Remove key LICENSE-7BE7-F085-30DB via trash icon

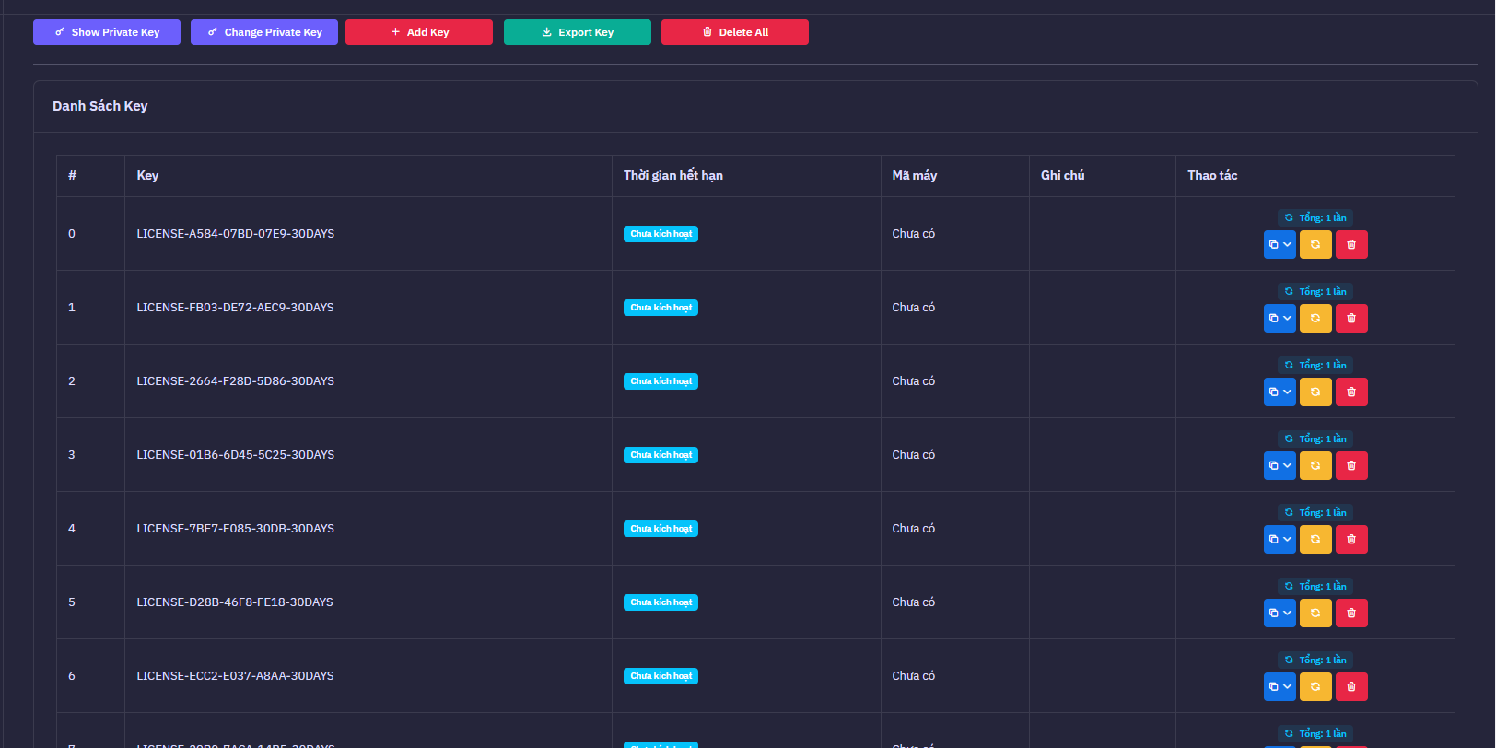click(1351, 539)
